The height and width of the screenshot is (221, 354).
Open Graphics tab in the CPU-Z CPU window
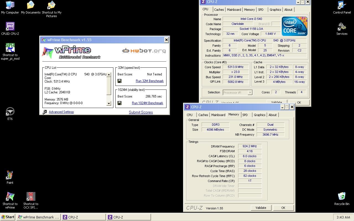point(275,10)
